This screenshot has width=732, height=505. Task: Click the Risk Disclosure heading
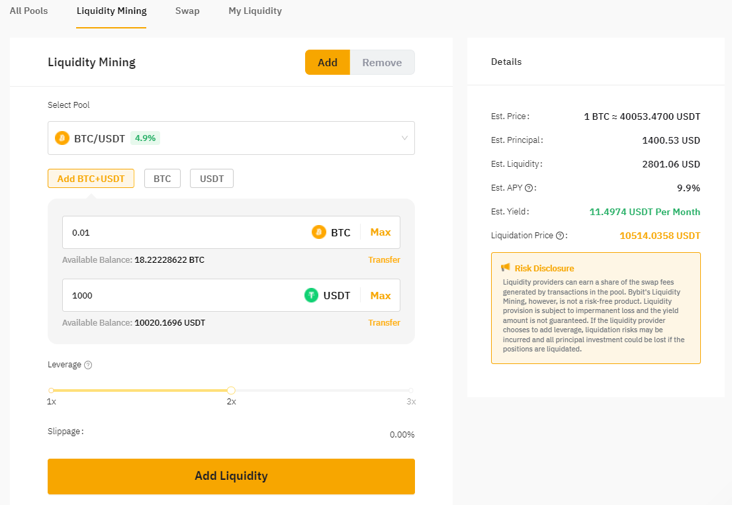544,268
